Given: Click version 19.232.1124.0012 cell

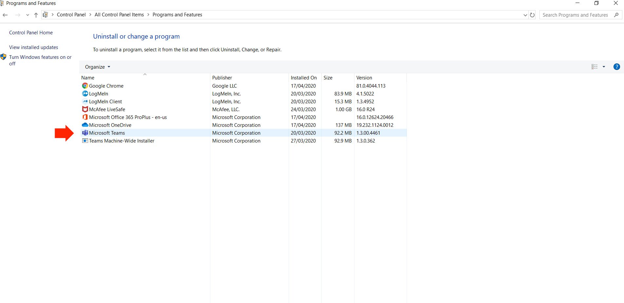Looking at the screenshot, I should click(x=375, y=125).
